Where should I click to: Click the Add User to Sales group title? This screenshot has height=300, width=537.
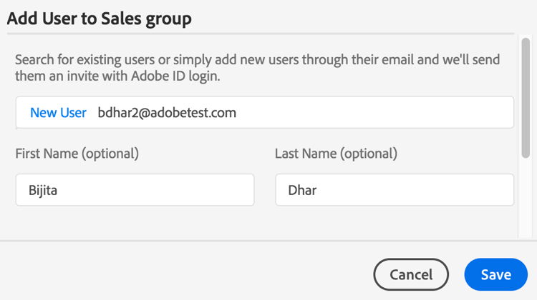pyautogui.click(x=99, y=19)
